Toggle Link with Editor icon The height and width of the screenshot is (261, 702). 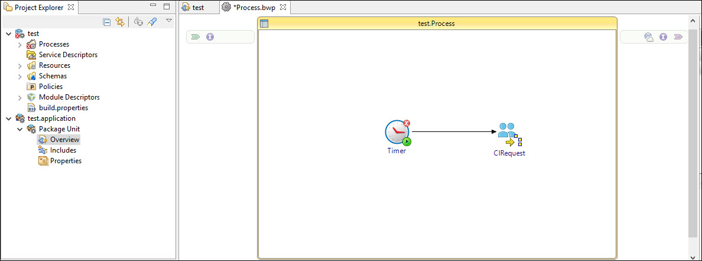[120, 22]
